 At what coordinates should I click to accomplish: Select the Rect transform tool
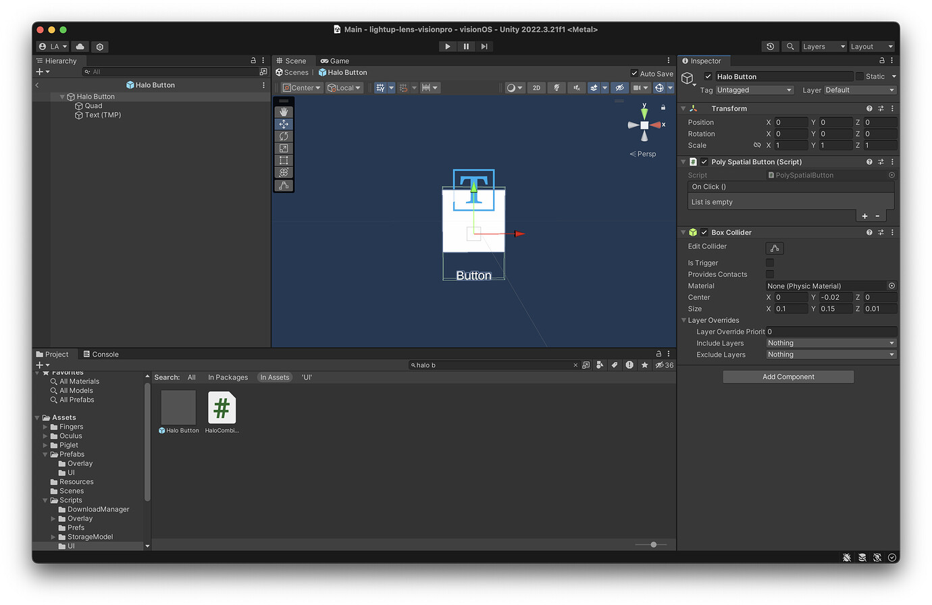[x=284, y=160]
